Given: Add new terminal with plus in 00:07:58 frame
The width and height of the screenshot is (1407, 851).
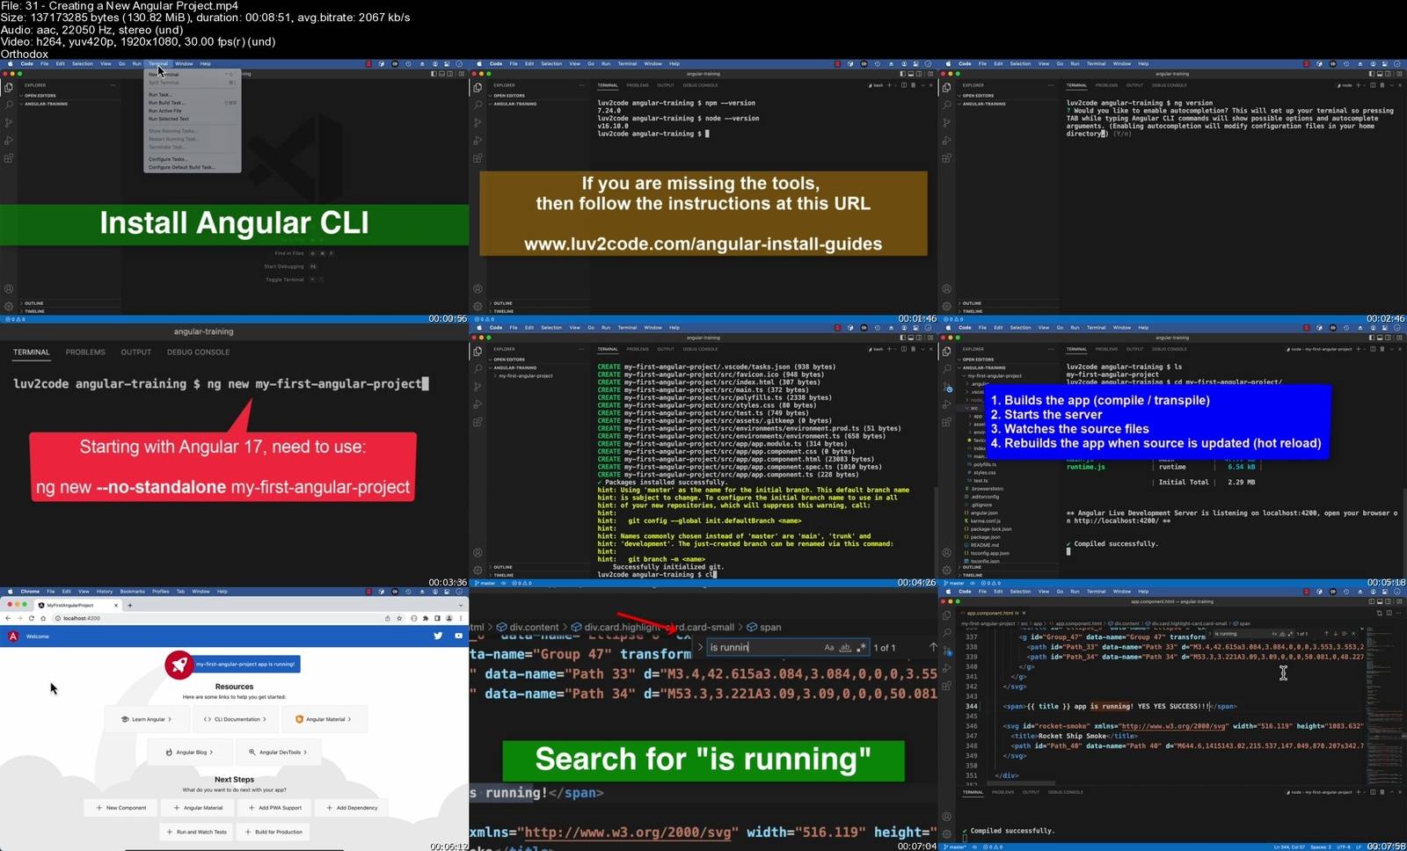Looking at the screenshot, I should tap(1359, 792).
